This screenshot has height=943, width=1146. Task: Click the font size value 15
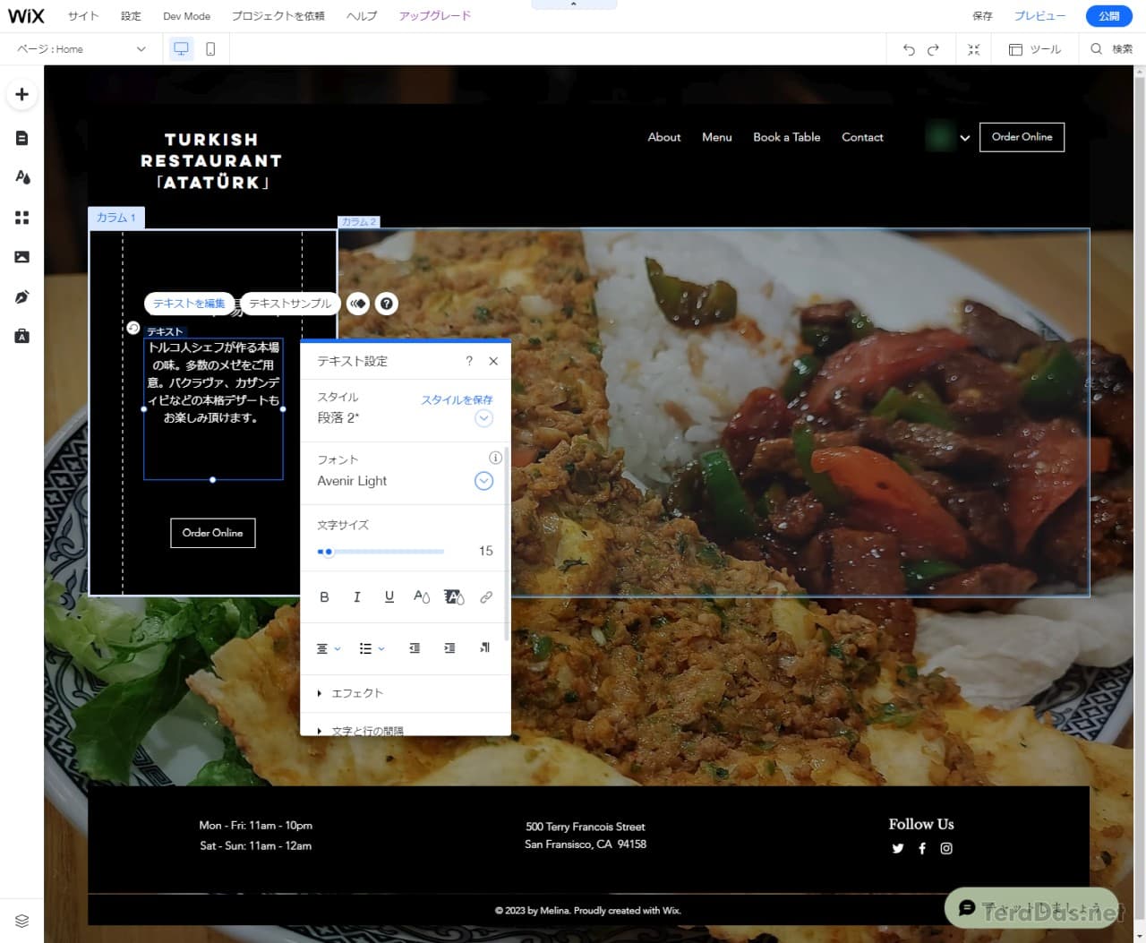485,551
